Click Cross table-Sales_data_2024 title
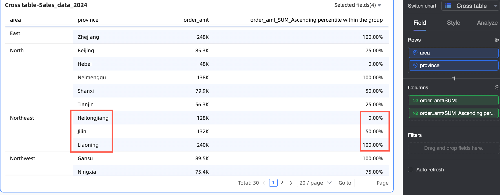The height and width of the screenshot is (195, 500). coord(46,5)
